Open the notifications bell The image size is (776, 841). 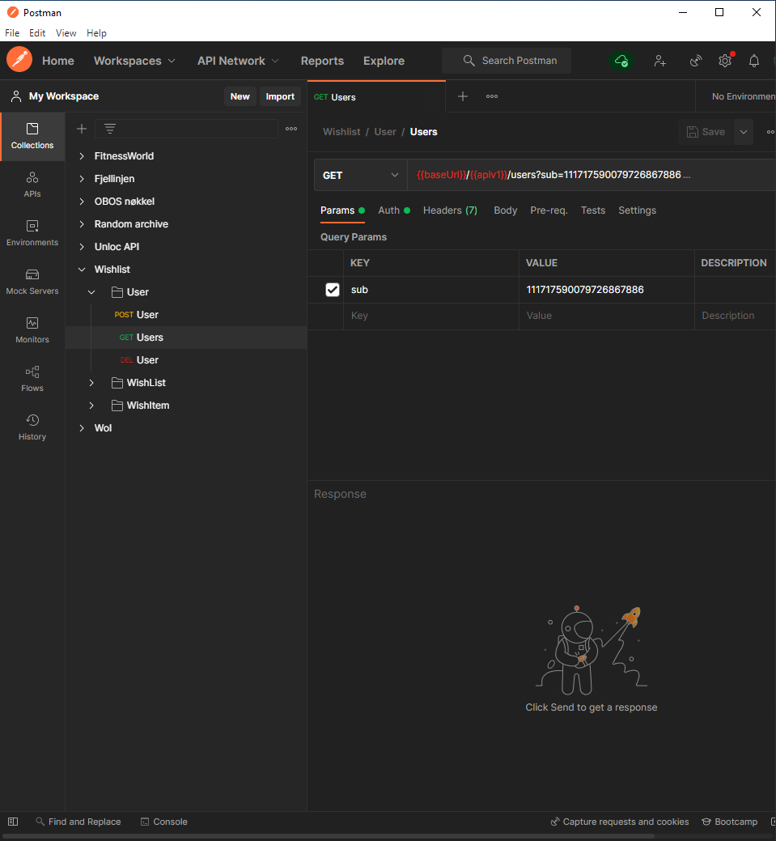tap(753, 61)
